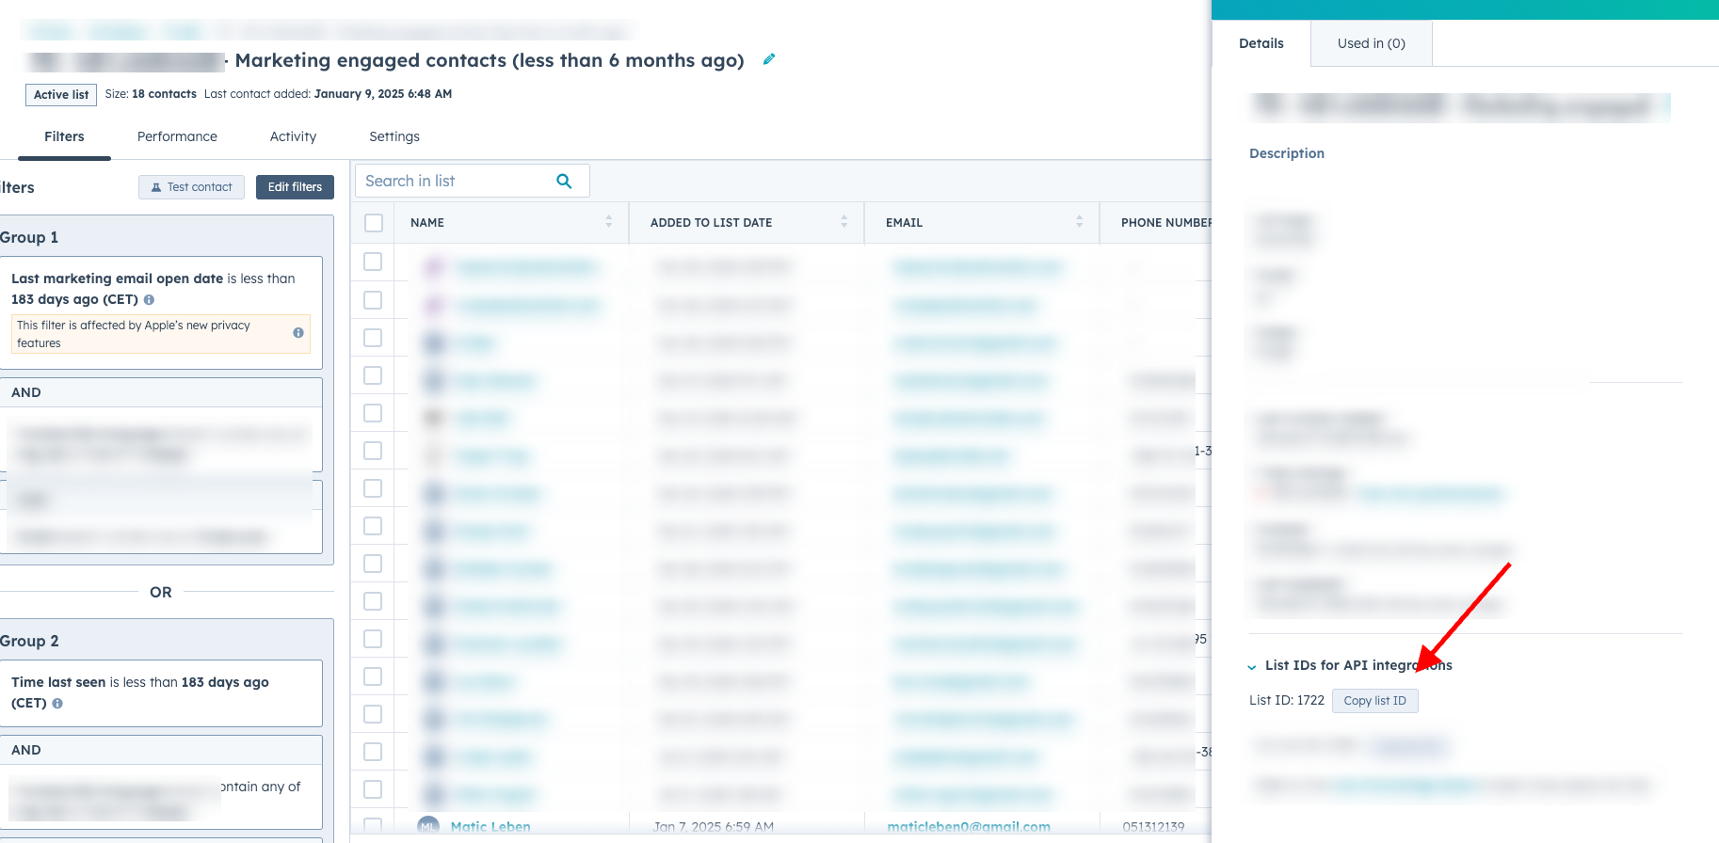Check the fourth contact row checkbox
The image size is (1719, 843).
click(x=373, y=375)
